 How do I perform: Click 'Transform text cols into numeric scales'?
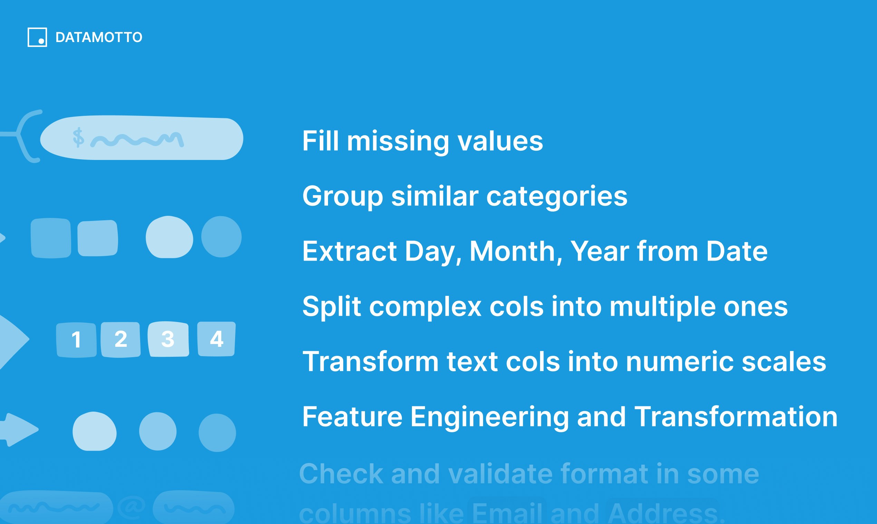pyautogui.click(x=565, y=362)
